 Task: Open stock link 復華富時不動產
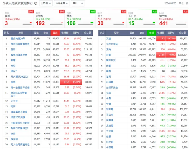tap(19, 112)
